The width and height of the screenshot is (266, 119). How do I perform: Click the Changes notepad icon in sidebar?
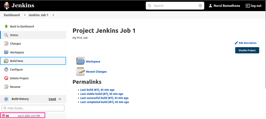tap(6, 43)
